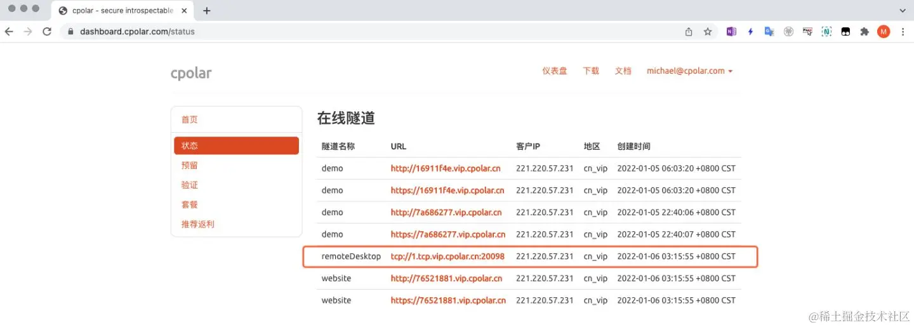Select the cpolar browser tab
The image size is (914, 327).
124,11
